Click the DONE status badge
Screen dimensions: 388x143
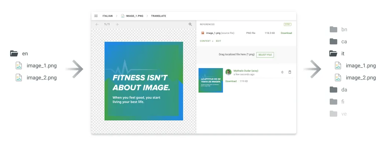pyautogui.click(x=288, y=24)
